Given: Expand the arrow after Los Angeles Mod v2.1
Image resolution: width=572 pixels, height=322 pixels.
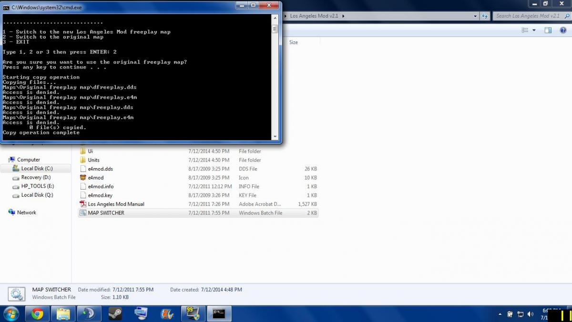Looking at the screenshot, I should pyautogui.click(x=343, y=16).
